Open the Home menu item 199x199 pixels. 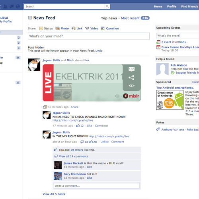(158, 6)
